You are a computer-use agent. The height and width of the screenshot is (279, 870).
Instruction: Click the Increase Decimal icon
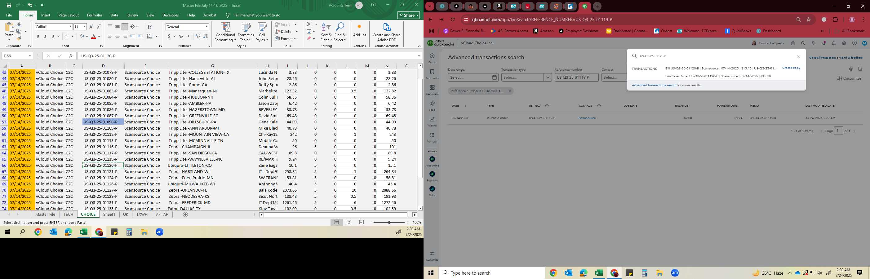(198, 37)
